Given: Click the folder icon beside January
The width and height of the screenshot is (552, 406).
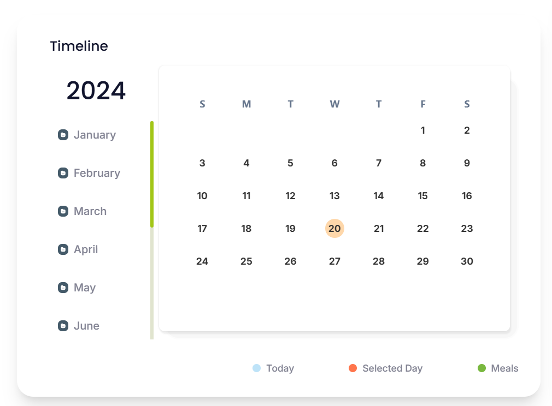Looking at the screenshot, I should coord(63,135).
